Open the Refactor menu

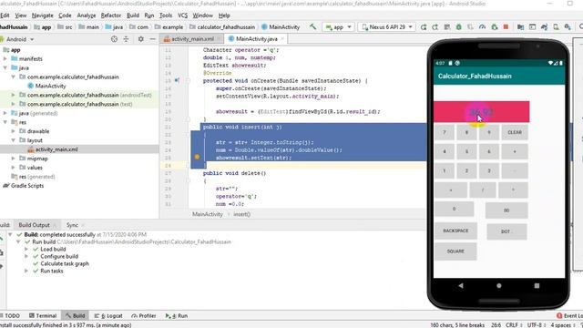(x=111, y=15)
